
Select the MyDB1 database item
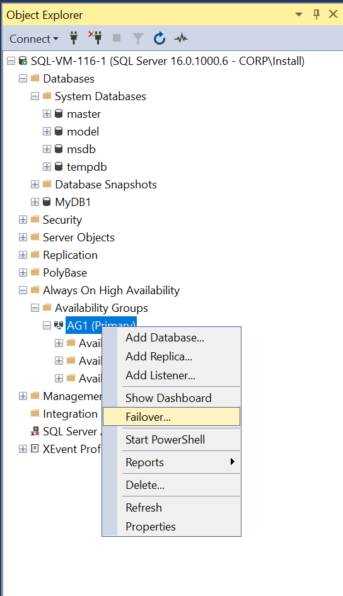click(73, 202)
